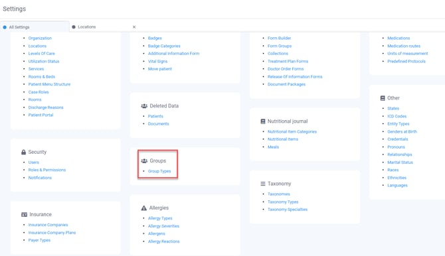Open Group Types link
445x256 pixels.
(159, 171)
